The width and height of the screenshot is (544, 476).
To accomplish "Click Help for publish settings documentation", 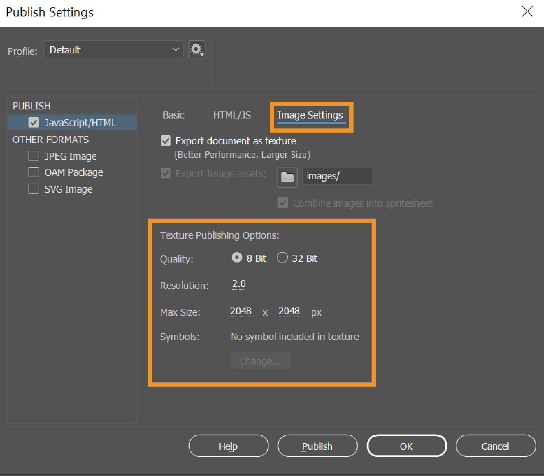I will 228,446.
